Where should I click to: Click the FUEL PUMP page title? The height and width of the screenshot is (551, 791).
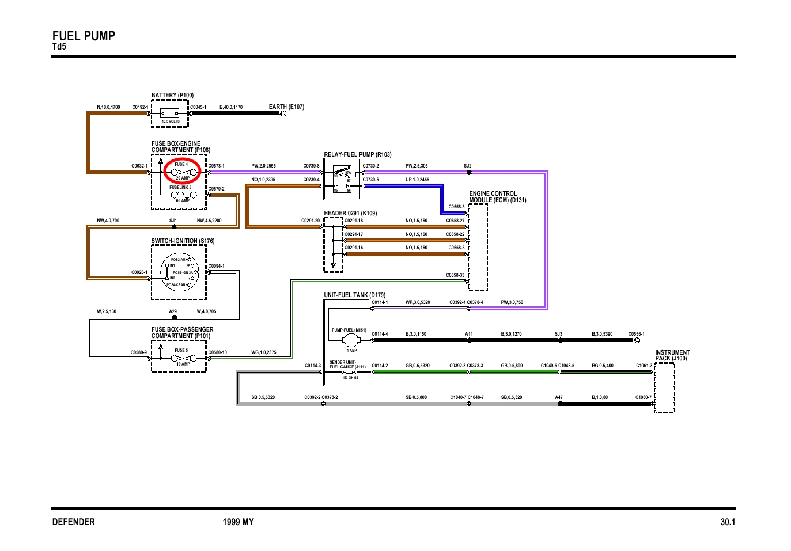84,36
